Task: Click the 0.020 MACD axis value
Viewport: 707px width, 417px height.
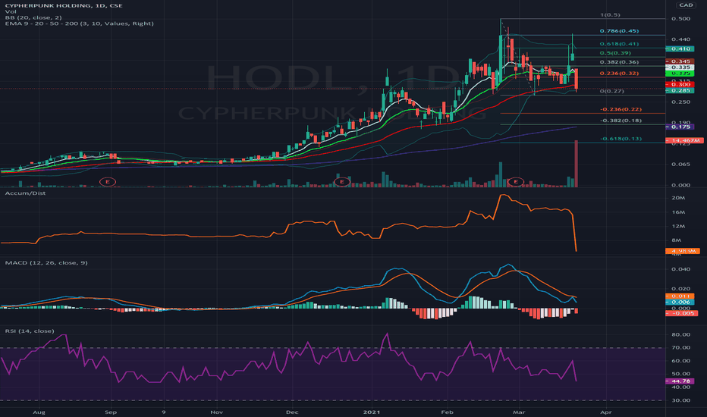Action: 680,289
